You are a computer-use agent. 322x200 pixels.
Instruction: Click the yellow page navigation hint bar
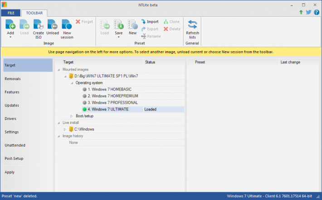pos(161,52)
